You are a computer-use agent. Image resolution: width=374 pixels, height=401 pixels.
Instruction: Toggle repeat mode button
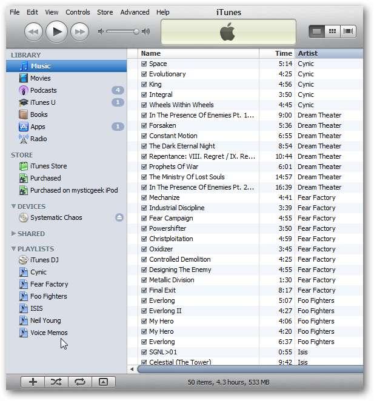click(79, 382)
